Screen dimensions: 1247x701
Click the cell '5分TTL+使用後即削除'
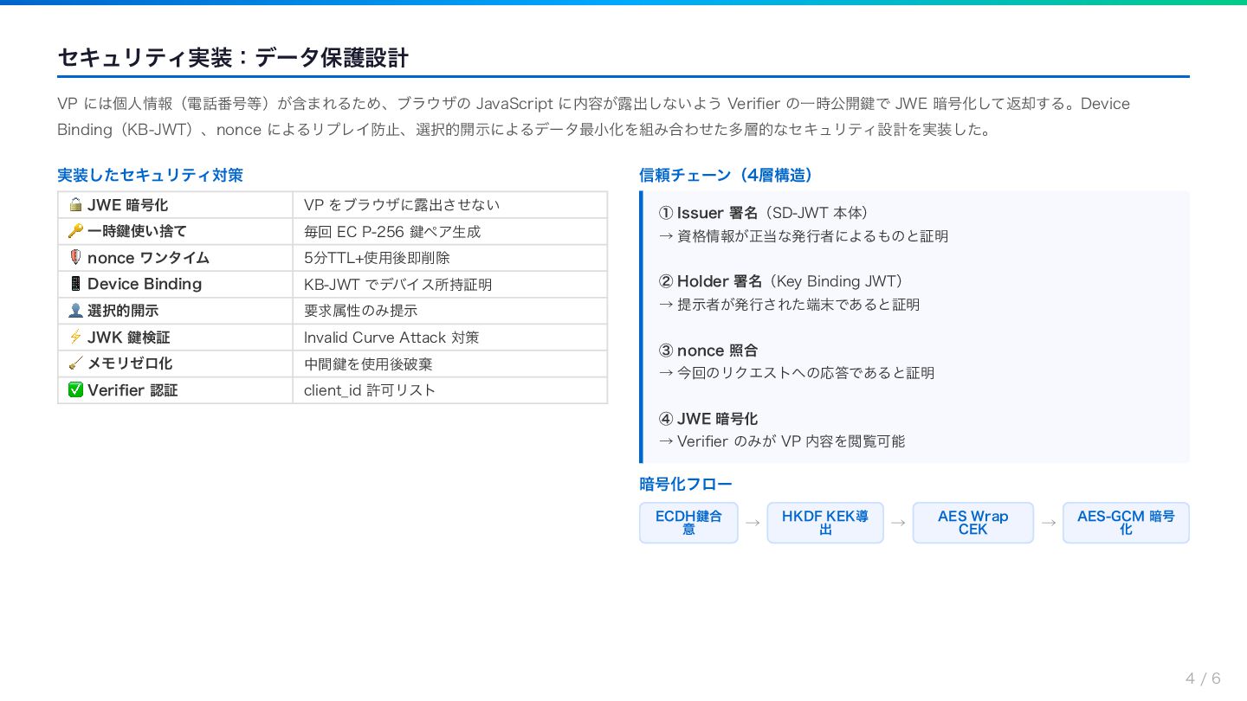[x=450, y=258]
